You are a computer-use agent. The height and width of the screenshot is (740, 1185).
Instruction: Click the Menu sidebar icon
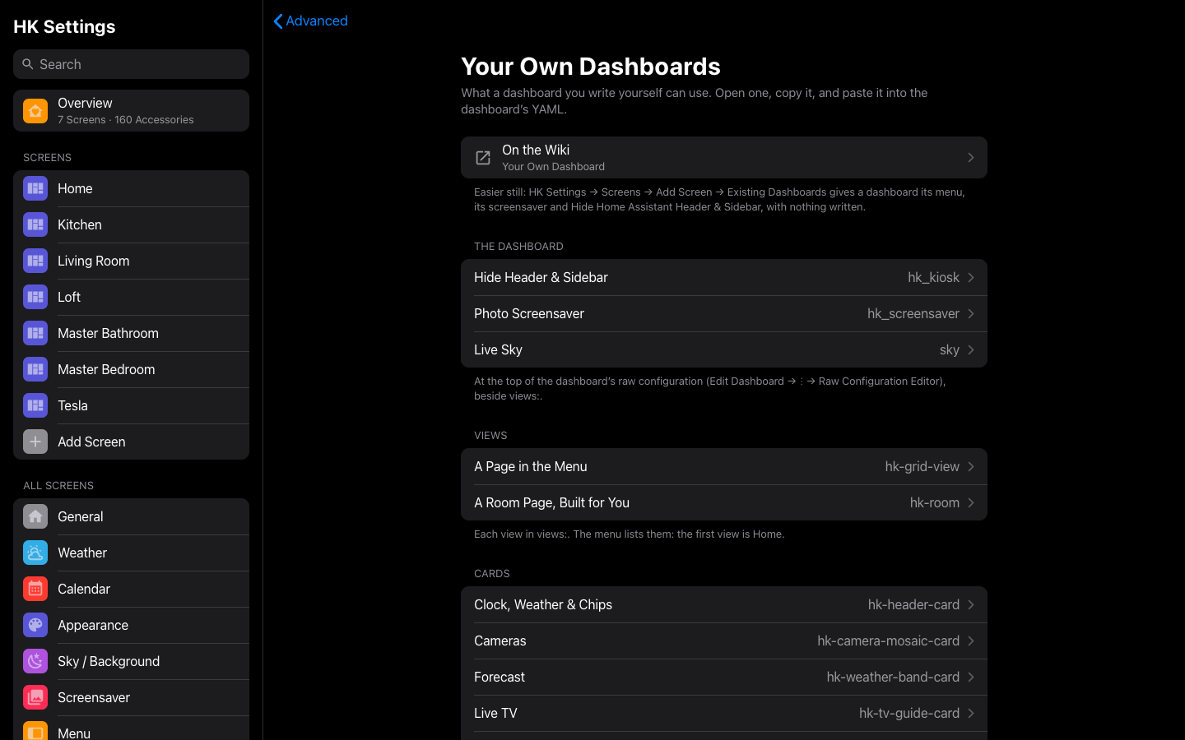click(35, 730)
